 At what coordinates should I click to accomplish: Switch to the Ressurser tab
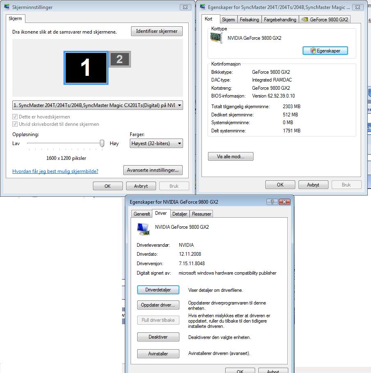point(201,214)
